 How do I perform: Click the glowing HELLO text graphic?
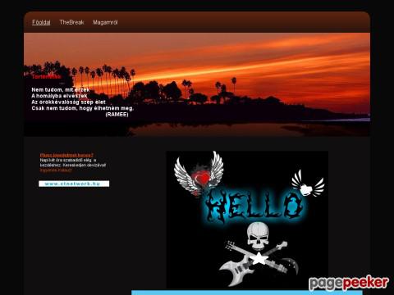pyautogui.click(x=254, y=206)
